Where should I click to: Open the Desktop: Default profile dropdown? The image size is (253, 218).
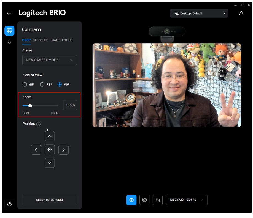pyautogui.click(x=199, y=13)
